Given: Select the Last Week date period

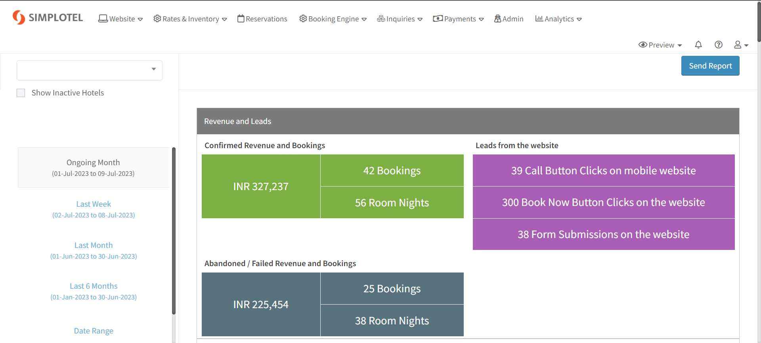Looking at the screenshot, I should tap(94, 209).
